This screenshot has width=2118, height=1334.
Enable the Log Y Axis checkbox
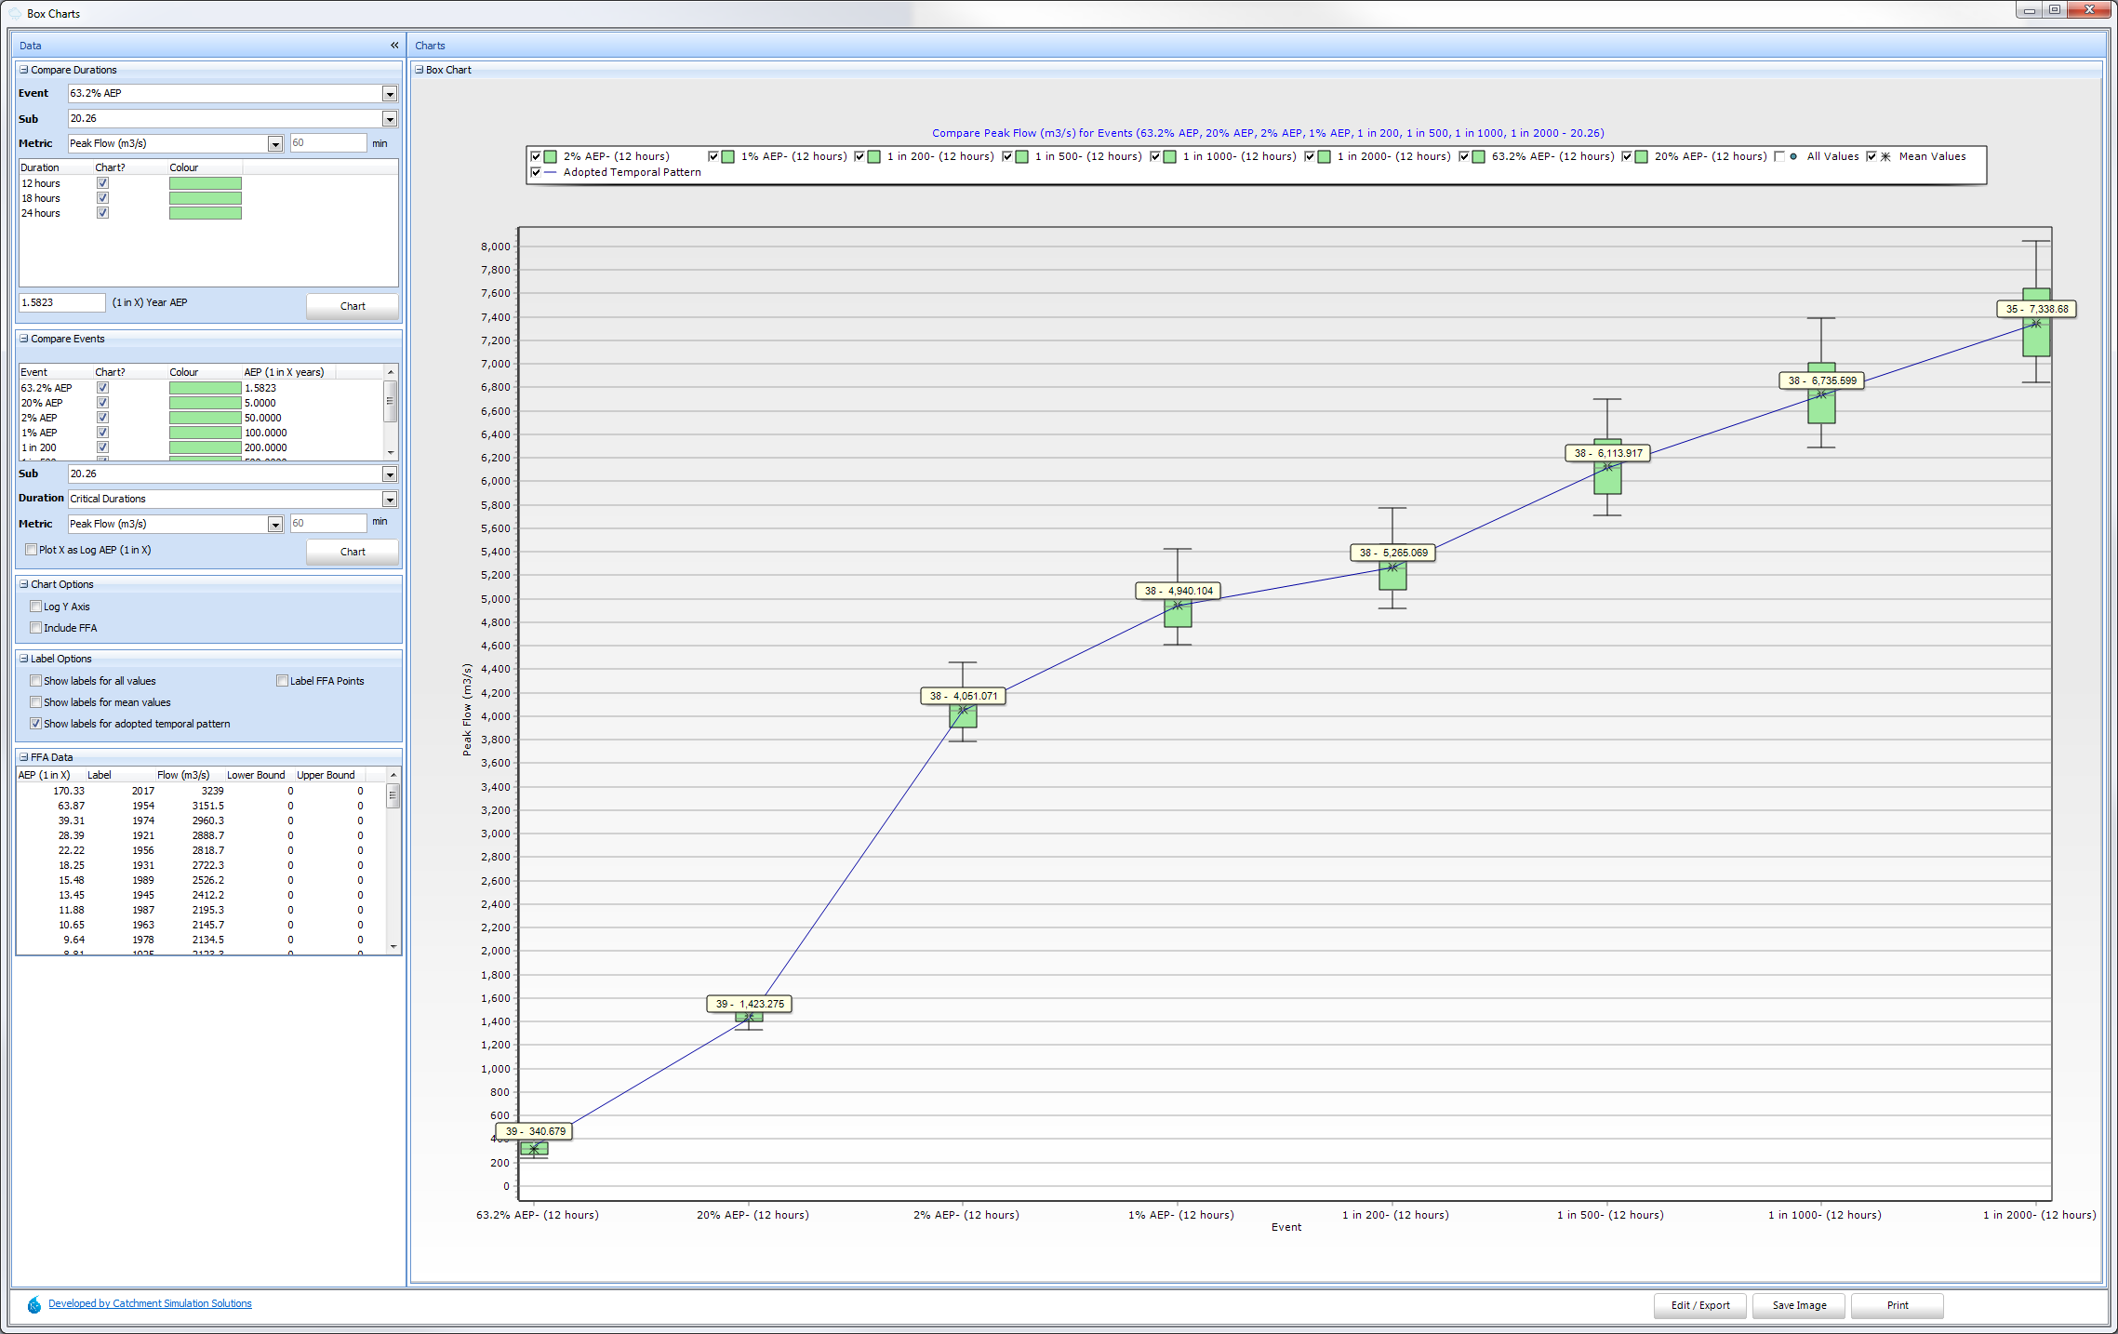[x=36, y=607]
